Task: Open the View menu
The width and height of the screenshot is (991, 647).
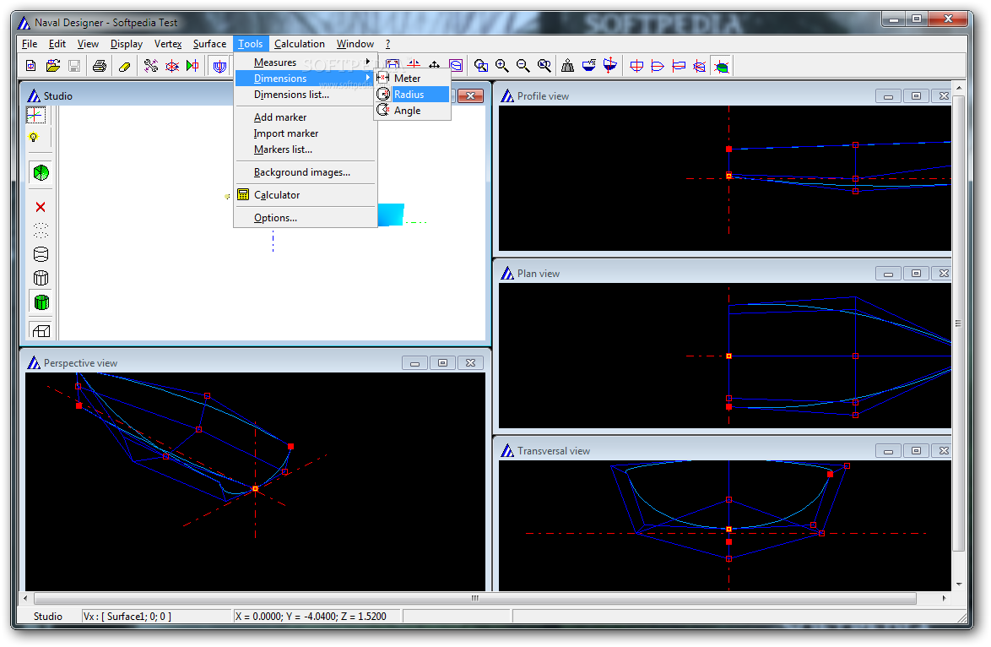Action: click(x=88, y=44)
